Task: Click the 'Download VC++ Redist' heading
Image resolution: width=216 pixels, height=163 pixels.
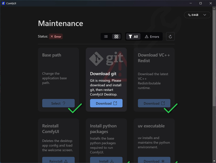Action: click(x=154, y=58)
